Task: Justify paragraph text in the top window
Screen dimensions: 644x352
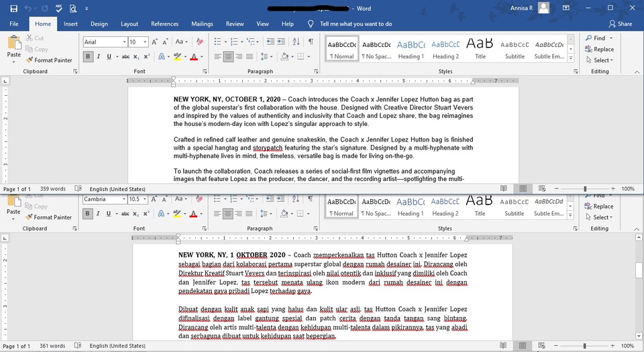Action: 250,56
